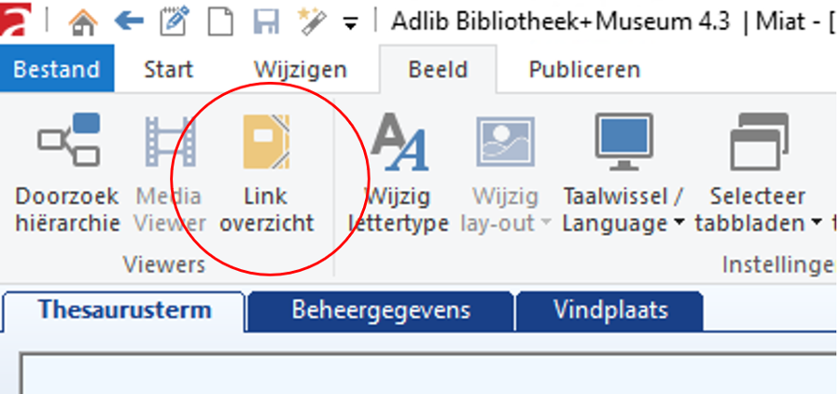This screenshot has height=394, width=840.
Task: Click the blue back arrow icon
Action: click(129, 20)
